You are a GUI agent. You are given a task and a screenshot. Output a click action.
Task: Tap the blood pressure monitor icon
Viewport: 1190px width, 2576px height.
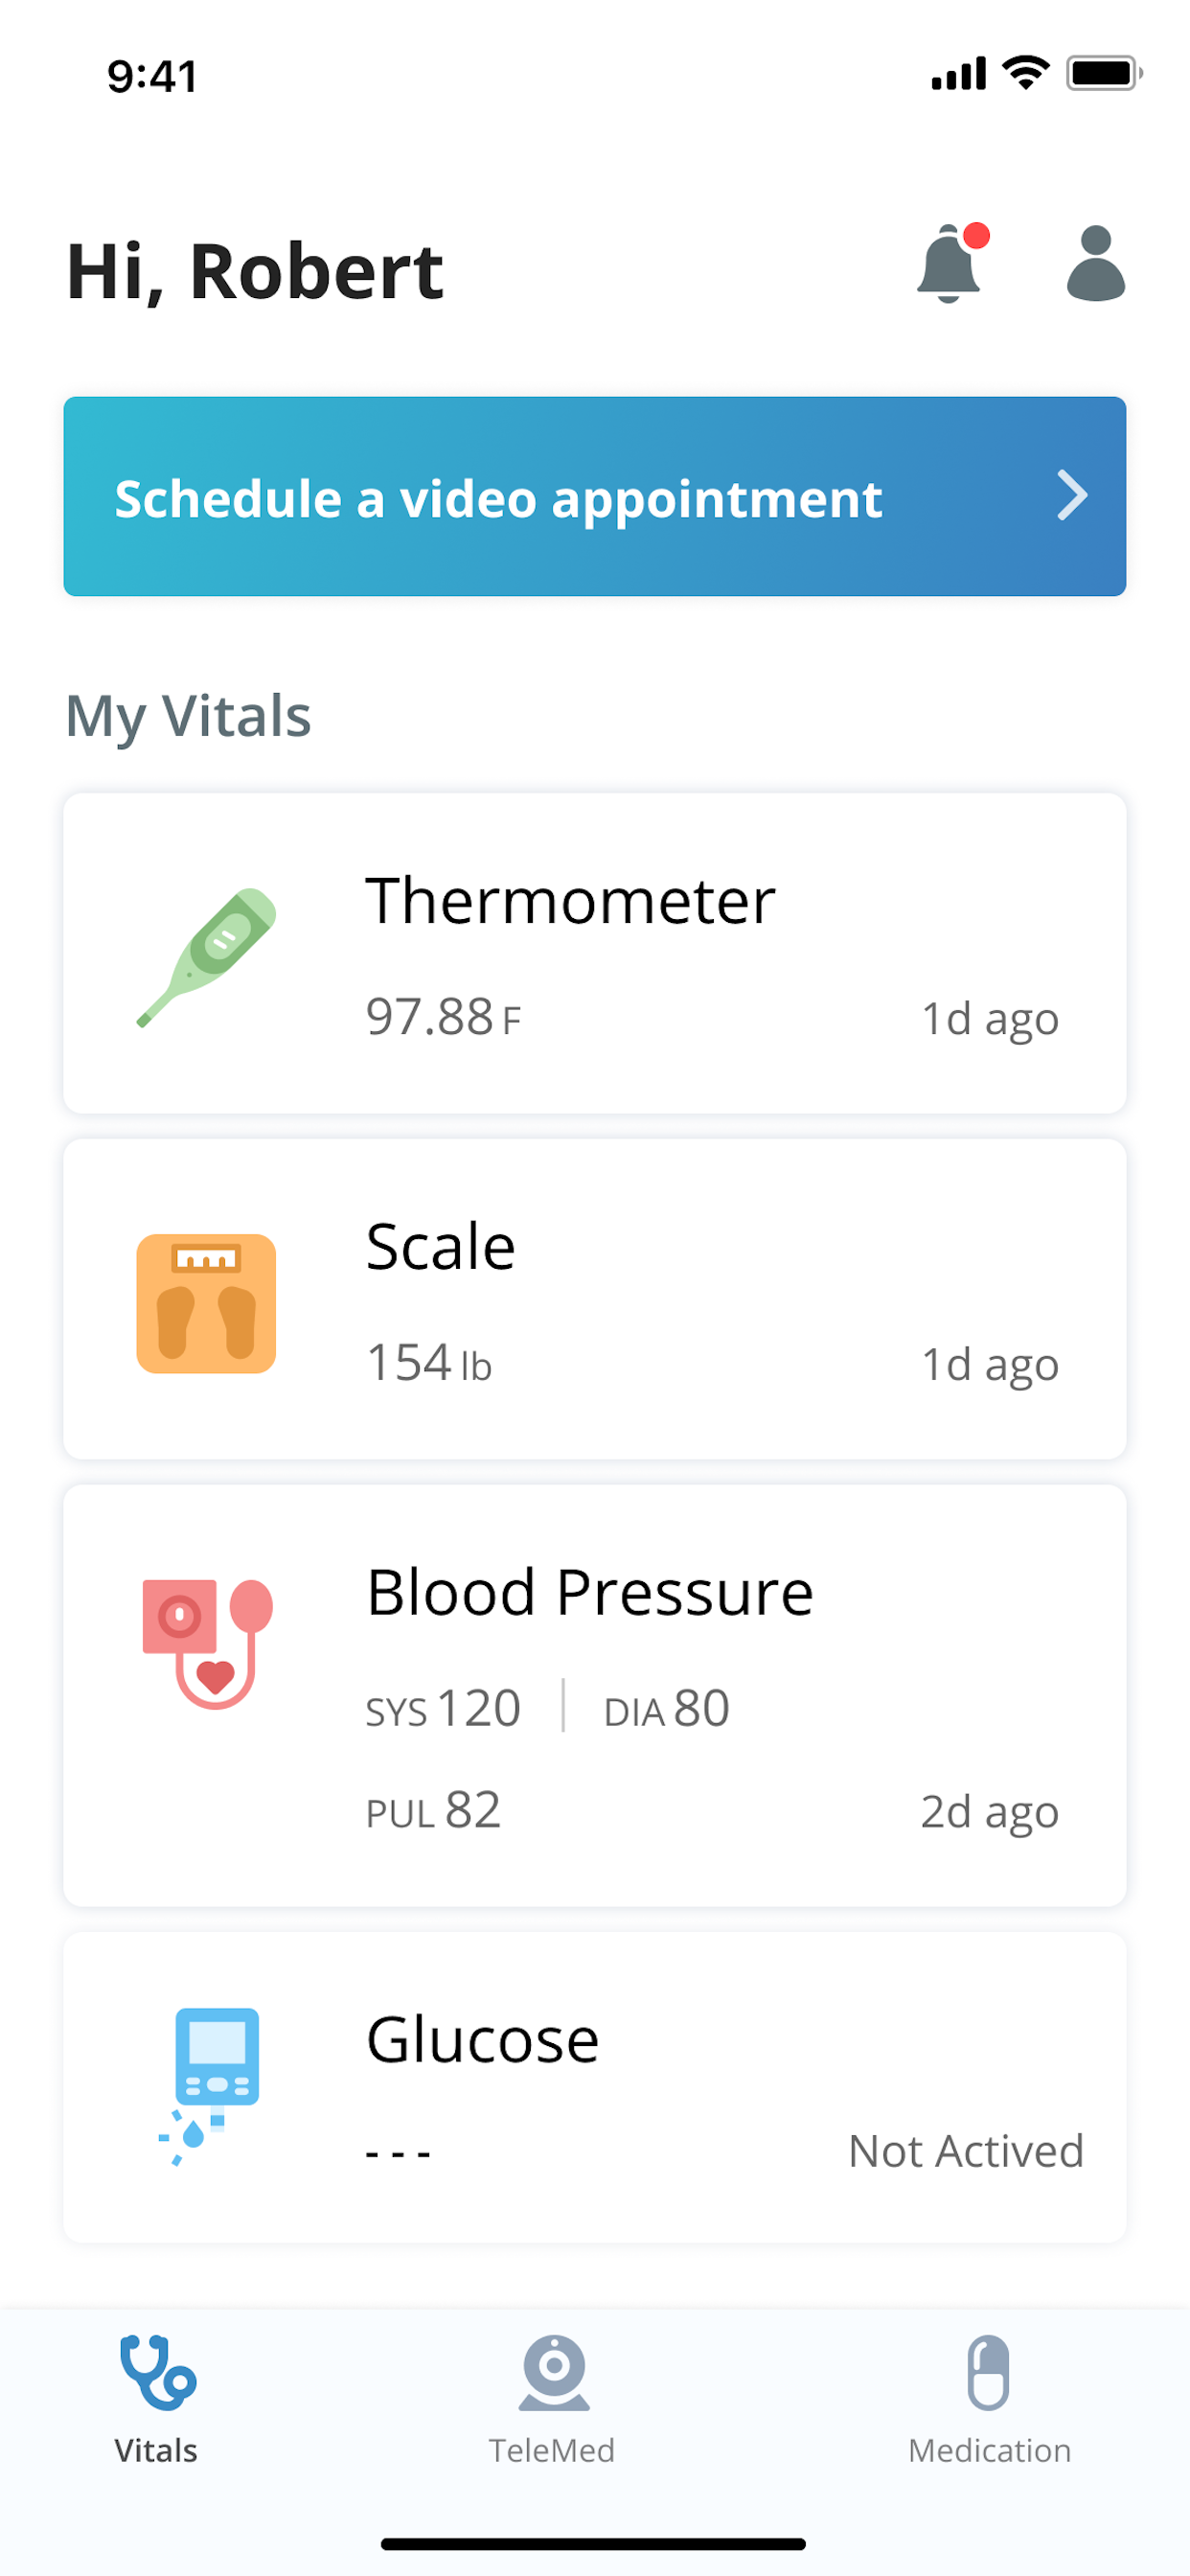[207, 1643]
